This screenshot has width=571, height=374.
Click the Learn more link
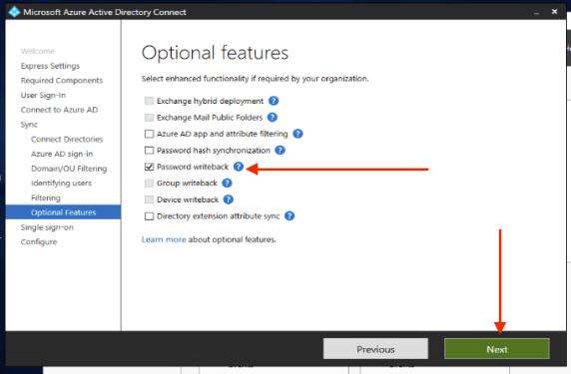[x=164, y=239]
